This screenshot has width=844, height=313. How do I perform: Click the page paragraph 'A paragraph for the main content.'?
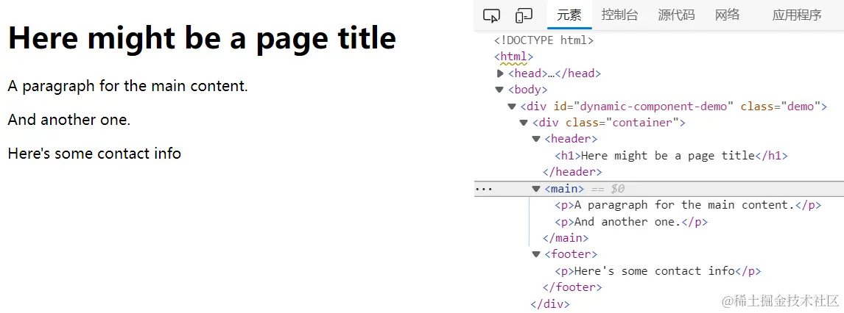click(128, 86)
